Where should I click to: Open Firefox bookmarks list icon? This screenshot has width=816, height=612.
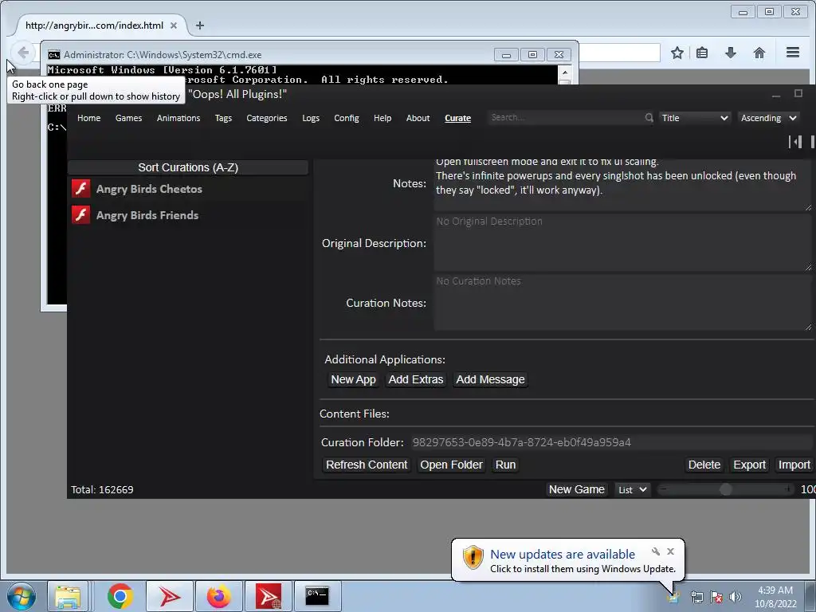point(702,53)
